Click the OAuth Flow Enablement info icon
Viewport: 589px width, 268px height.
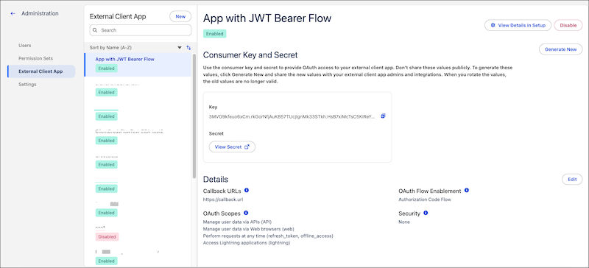coord(467,191)
